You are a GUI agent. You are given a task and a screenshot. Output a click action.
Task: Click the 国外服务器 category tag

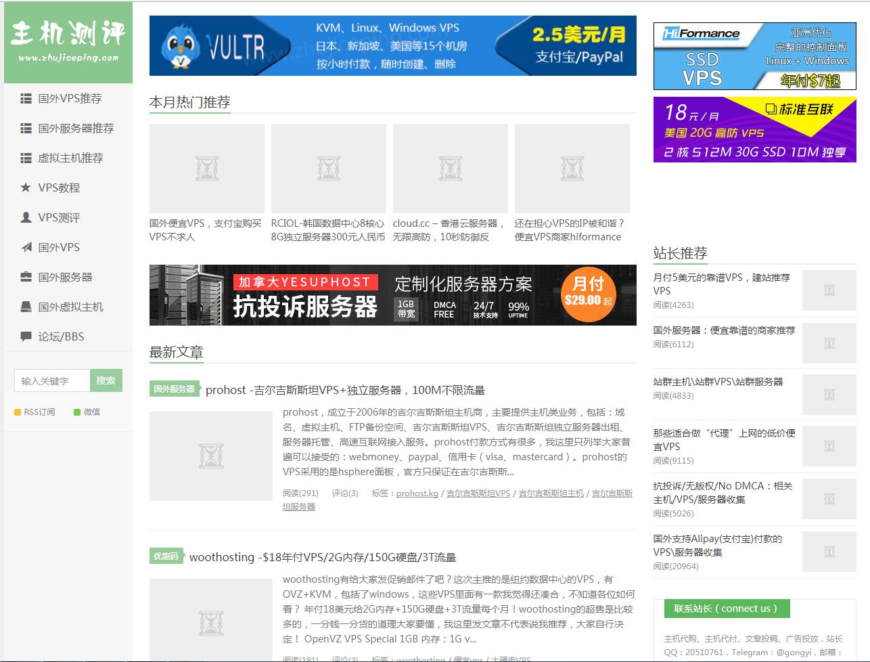(x=174, y=389)
